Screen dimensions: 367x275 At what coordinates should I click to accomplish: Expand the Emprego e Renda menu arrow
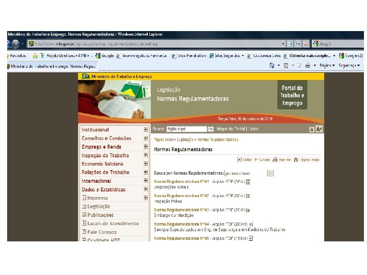[146, 147]
